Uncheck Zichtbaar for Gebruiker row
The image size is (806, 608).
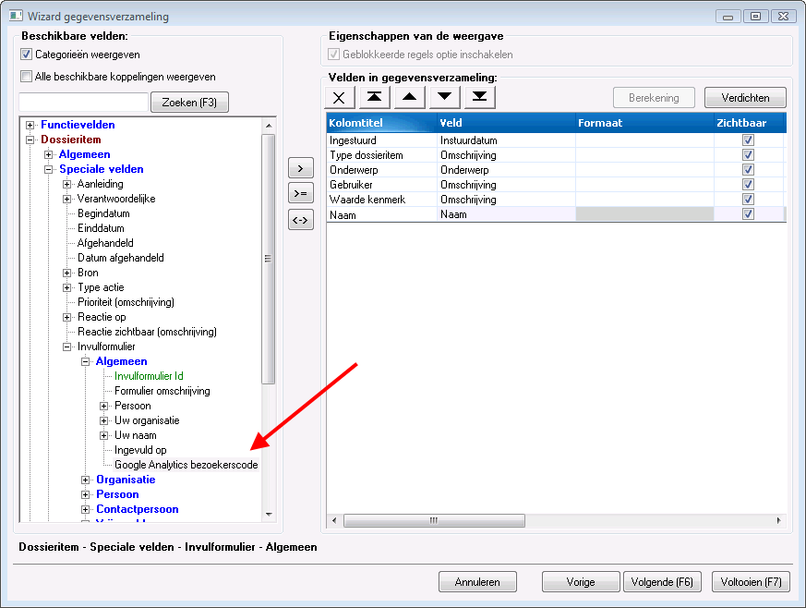748,184
